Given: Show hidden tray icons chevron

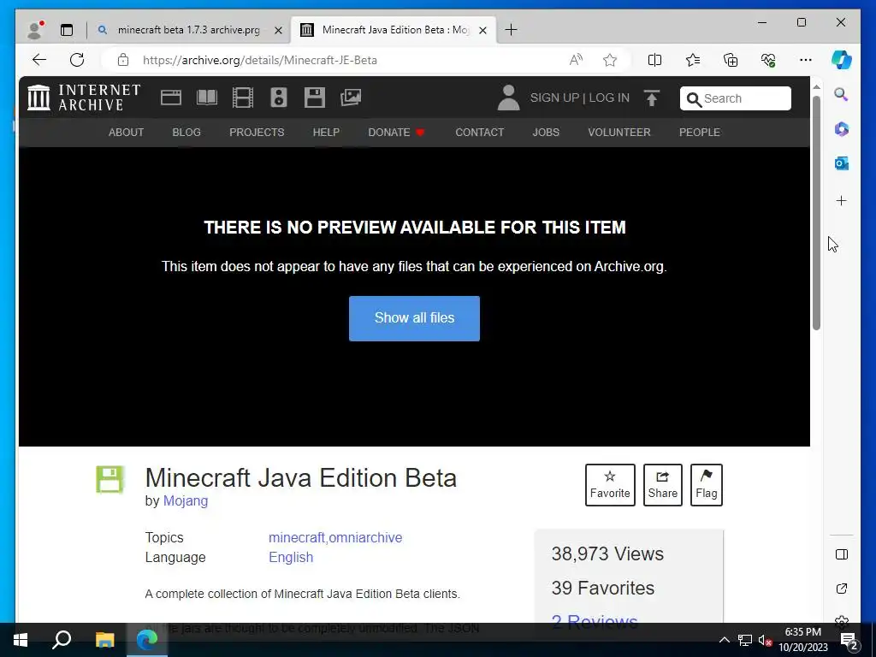Looking at the screenshot, I should pyautogui.click(x=724, y=640).
